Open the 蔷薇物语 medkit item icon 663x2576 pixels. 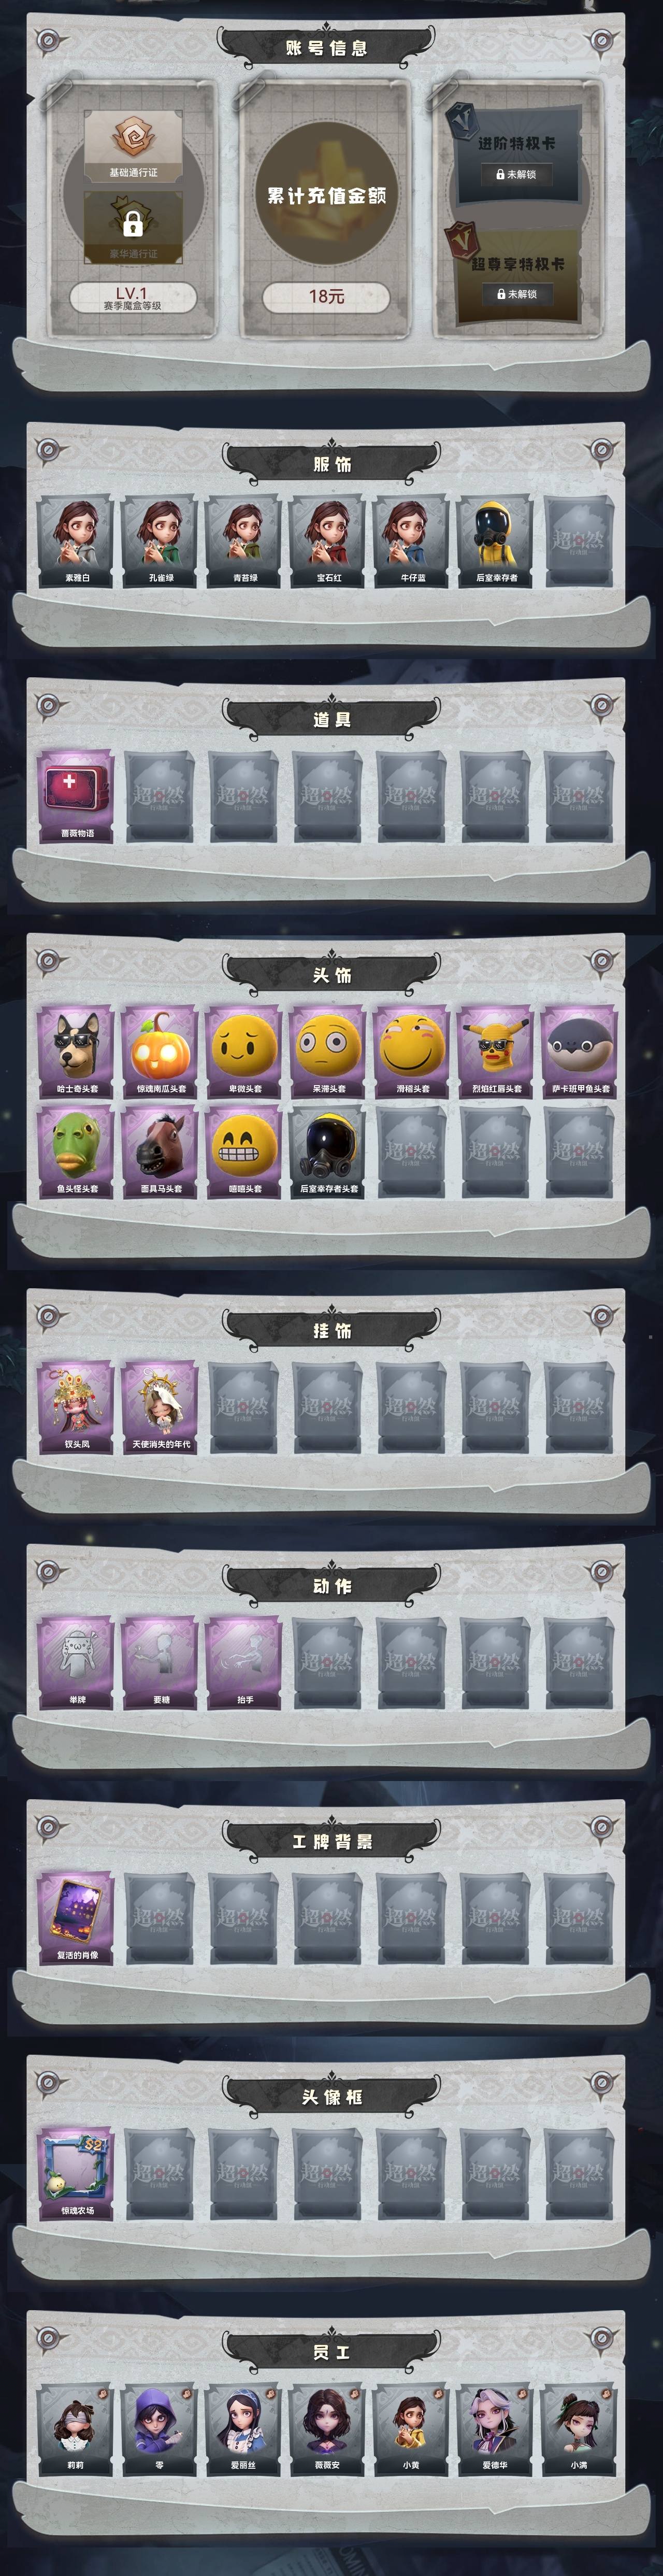(x=76, y=796)
